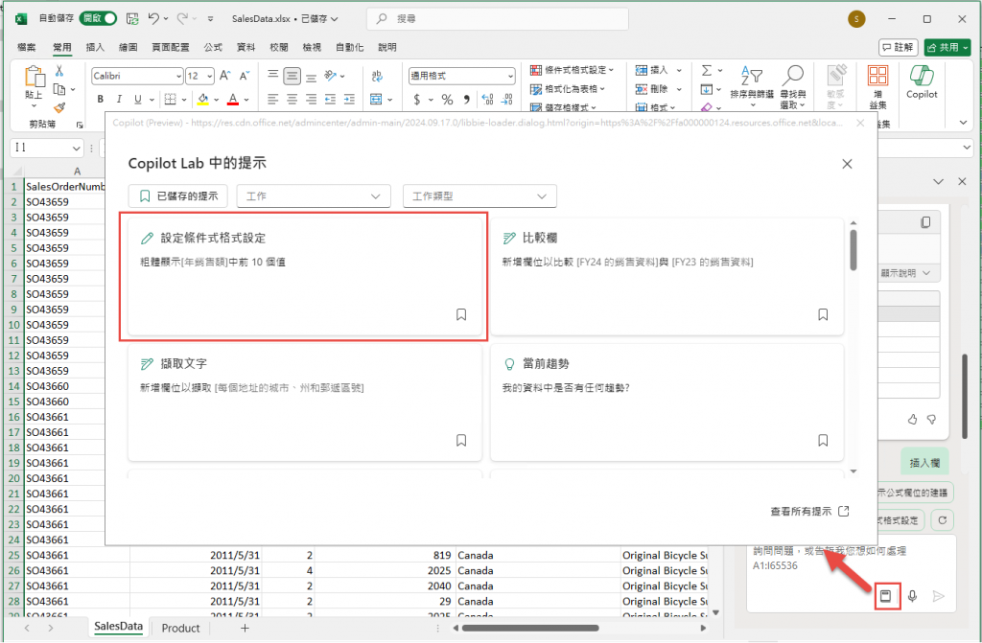The image size is (982, 643).
Task: Click the Format Painter brush
Action: tap(59, 107)
